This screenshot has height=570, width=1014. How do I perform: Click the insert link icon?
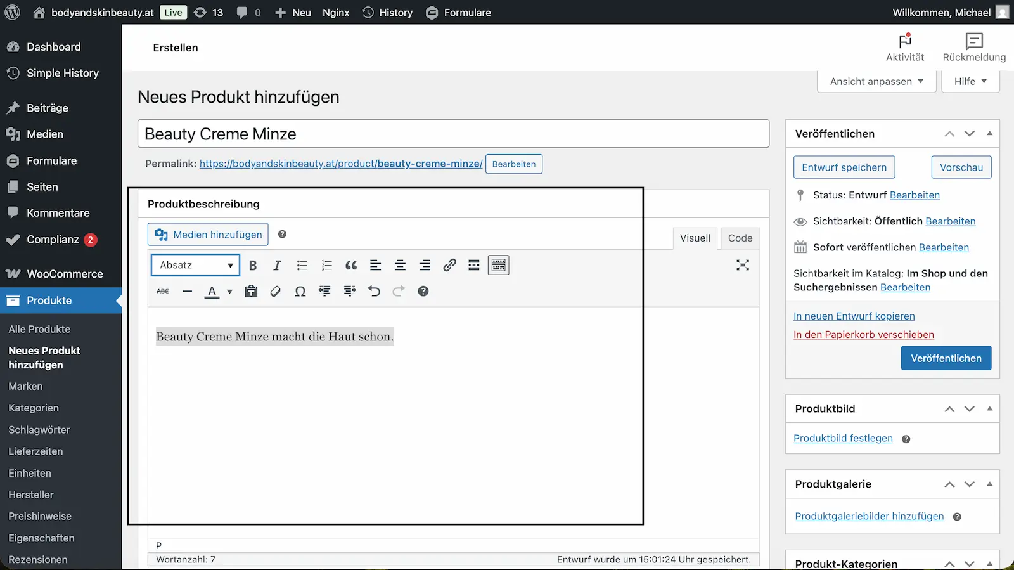point(449,266)
